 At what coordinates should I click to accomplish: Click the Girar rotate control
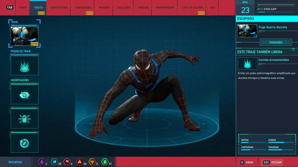click(247, 162)
